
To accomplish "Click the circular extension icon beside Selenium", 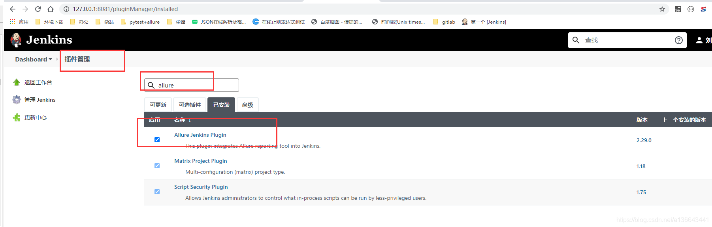I will (691, 9).
